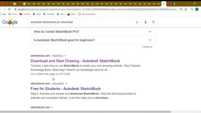Open YouTube bookmark
Image resolution: width=201 pixels, height=113 pixels.
point(25,14)
